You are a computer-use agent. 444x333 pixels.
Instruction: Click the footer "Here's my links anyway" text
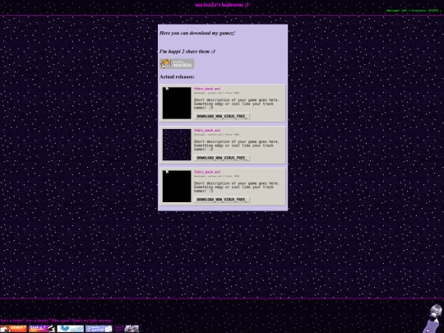[x=92, y=321]
